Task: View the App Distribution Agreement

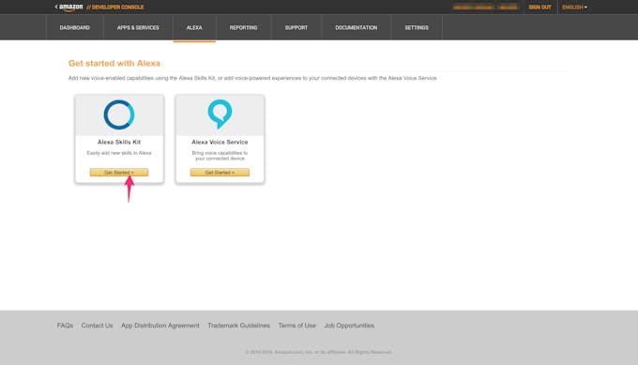Action: click(x=160, y=326)
